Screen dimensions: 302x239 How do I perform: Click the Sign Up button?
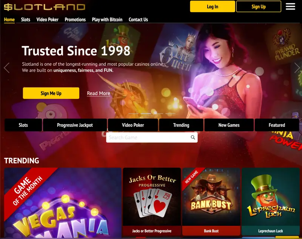pos(259,6)
